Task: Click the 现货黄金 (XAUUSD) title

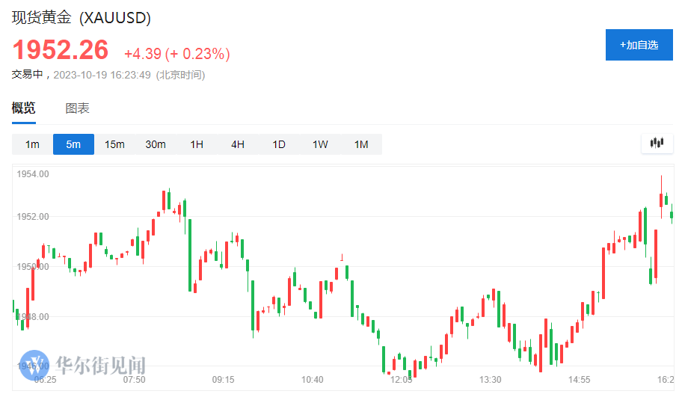Action: point(86,18)
